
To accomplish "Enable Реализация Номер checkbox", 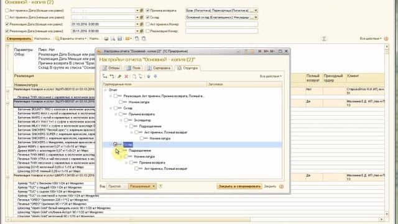I will click(148, 31).
